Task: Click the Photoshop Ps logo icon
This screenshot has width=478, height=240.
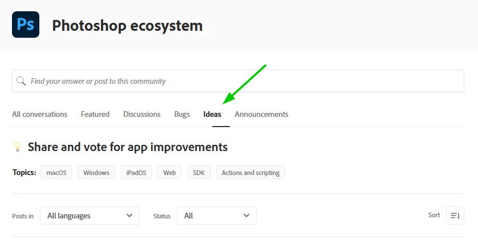Action: coord(26,25)
